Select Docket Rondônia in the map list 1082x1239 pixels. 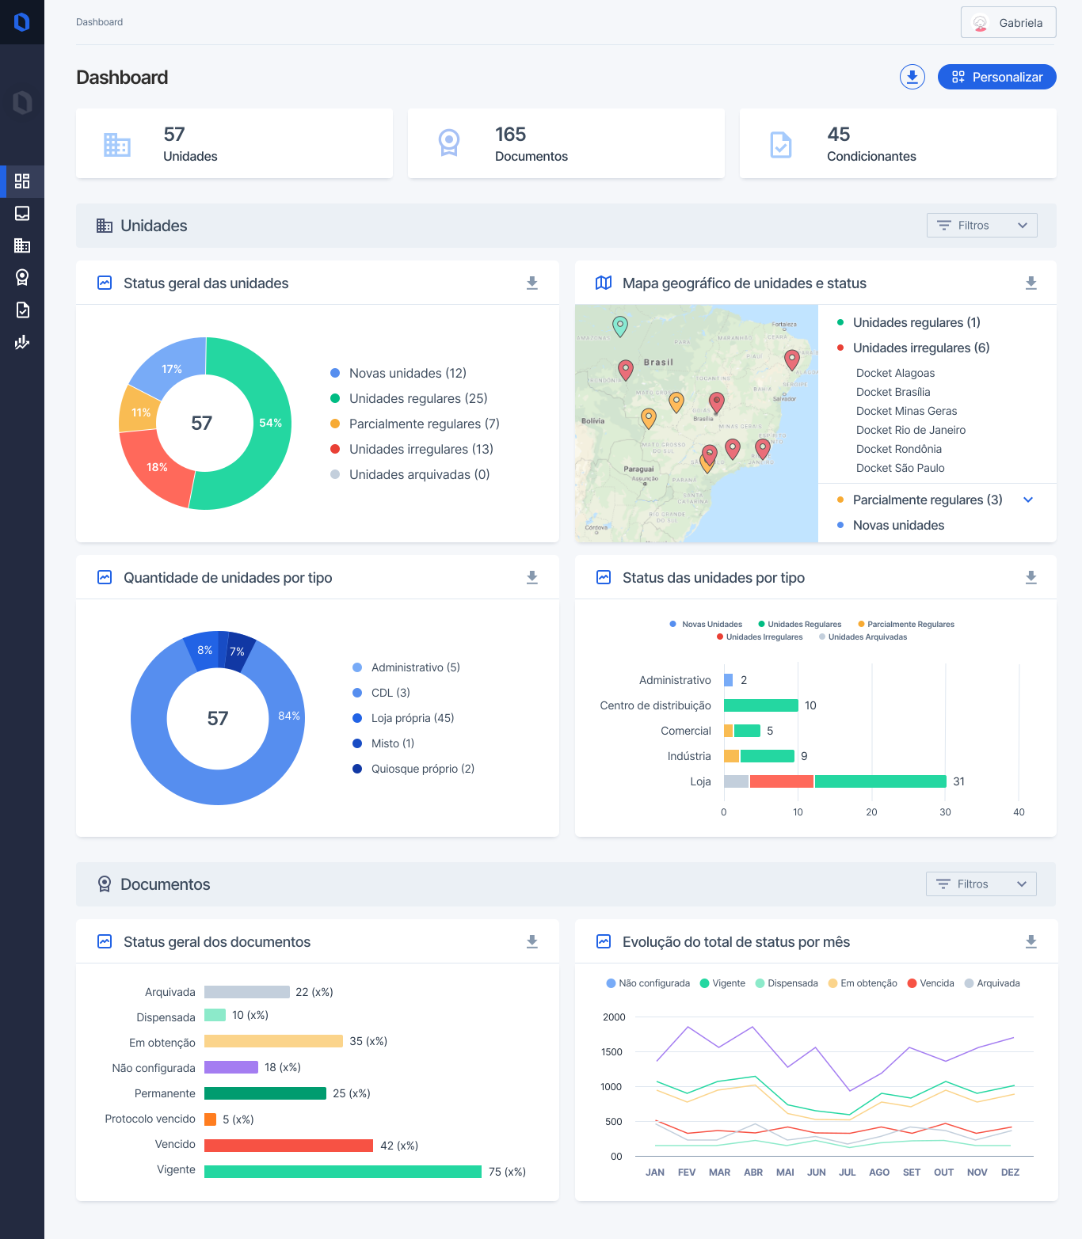[x=898, y=449]
